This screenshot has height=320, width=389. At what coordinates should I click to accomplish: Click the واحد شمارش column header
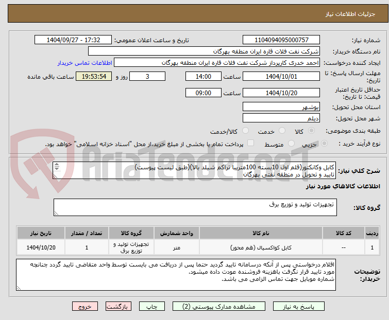[x=176, y=233]
